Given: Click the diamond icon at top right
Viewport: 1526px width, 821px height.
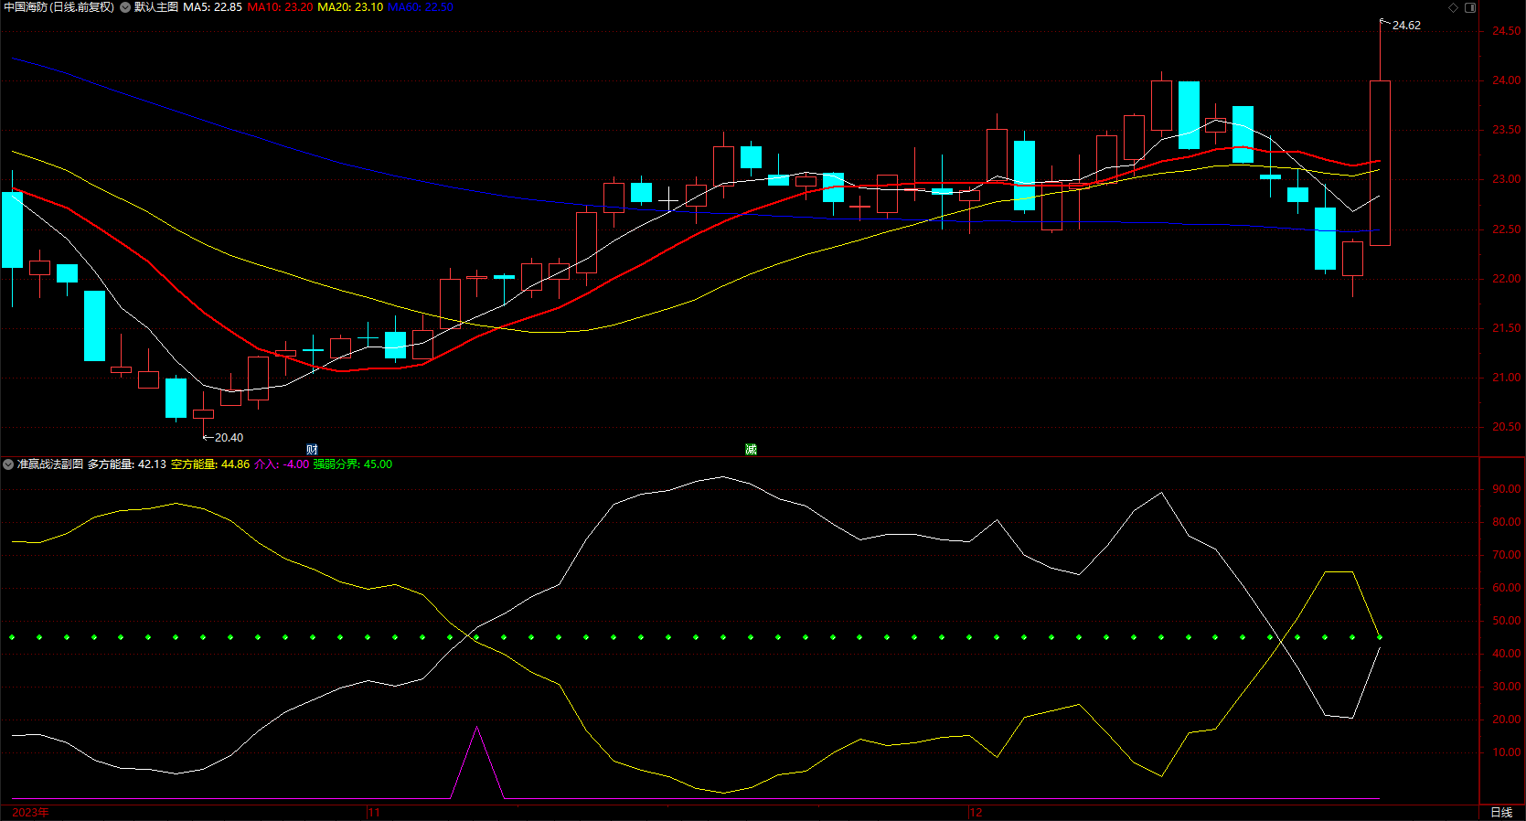Looking at the screenshot, I should tap(1454, 7).
